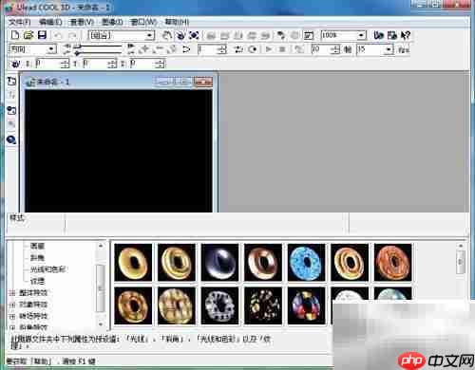Open the 文件(F) menu

coord(20,22)
